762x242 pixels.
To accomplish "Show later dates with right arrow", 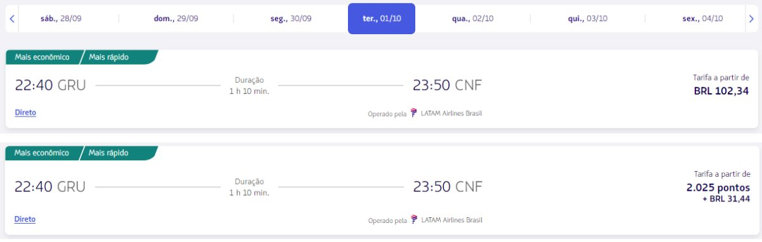I will click(751, 18).
